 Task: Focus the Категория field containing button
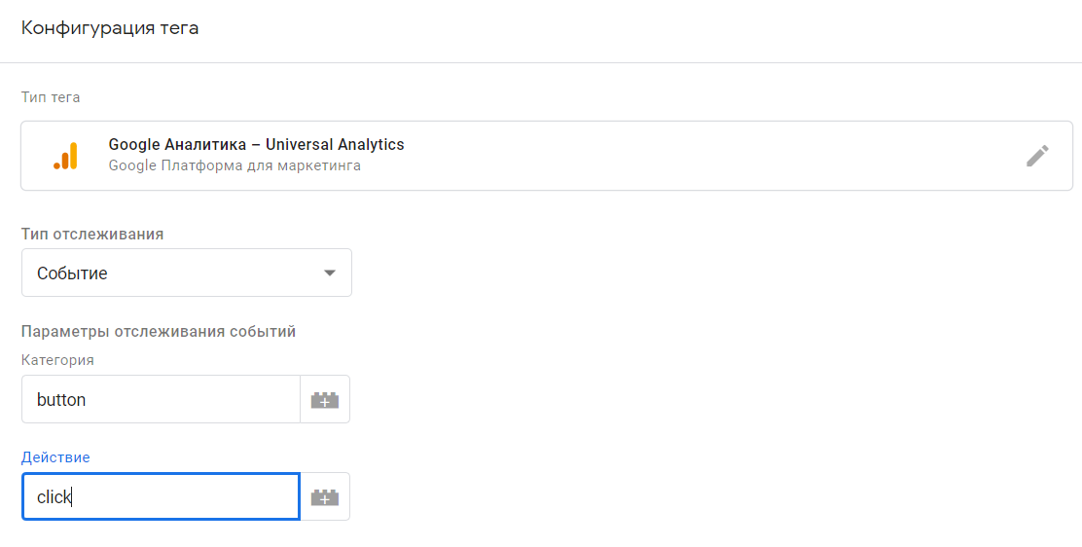(x=161, y=399)
